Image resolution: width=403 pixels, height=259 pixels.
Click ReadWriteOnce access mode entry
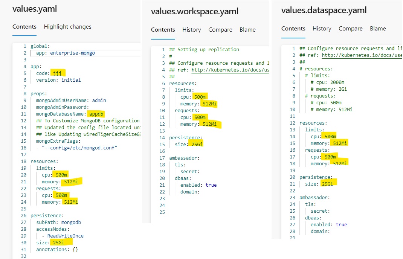pos(65,236)
